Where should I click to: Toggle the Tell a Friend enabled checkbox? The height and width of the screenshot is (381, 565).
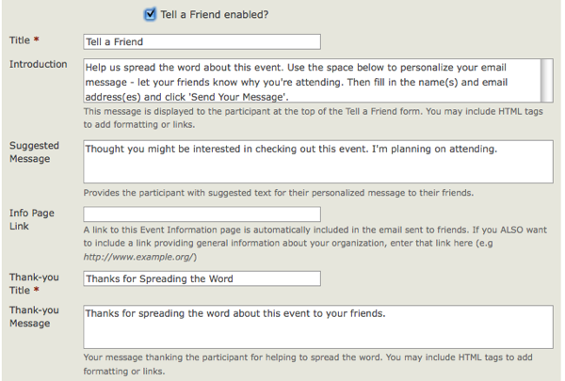click(x=151, y=14)
